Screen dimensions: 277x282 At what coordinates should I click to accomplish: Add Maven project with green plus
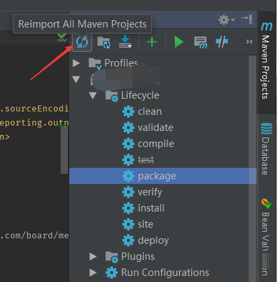(152, 42)
